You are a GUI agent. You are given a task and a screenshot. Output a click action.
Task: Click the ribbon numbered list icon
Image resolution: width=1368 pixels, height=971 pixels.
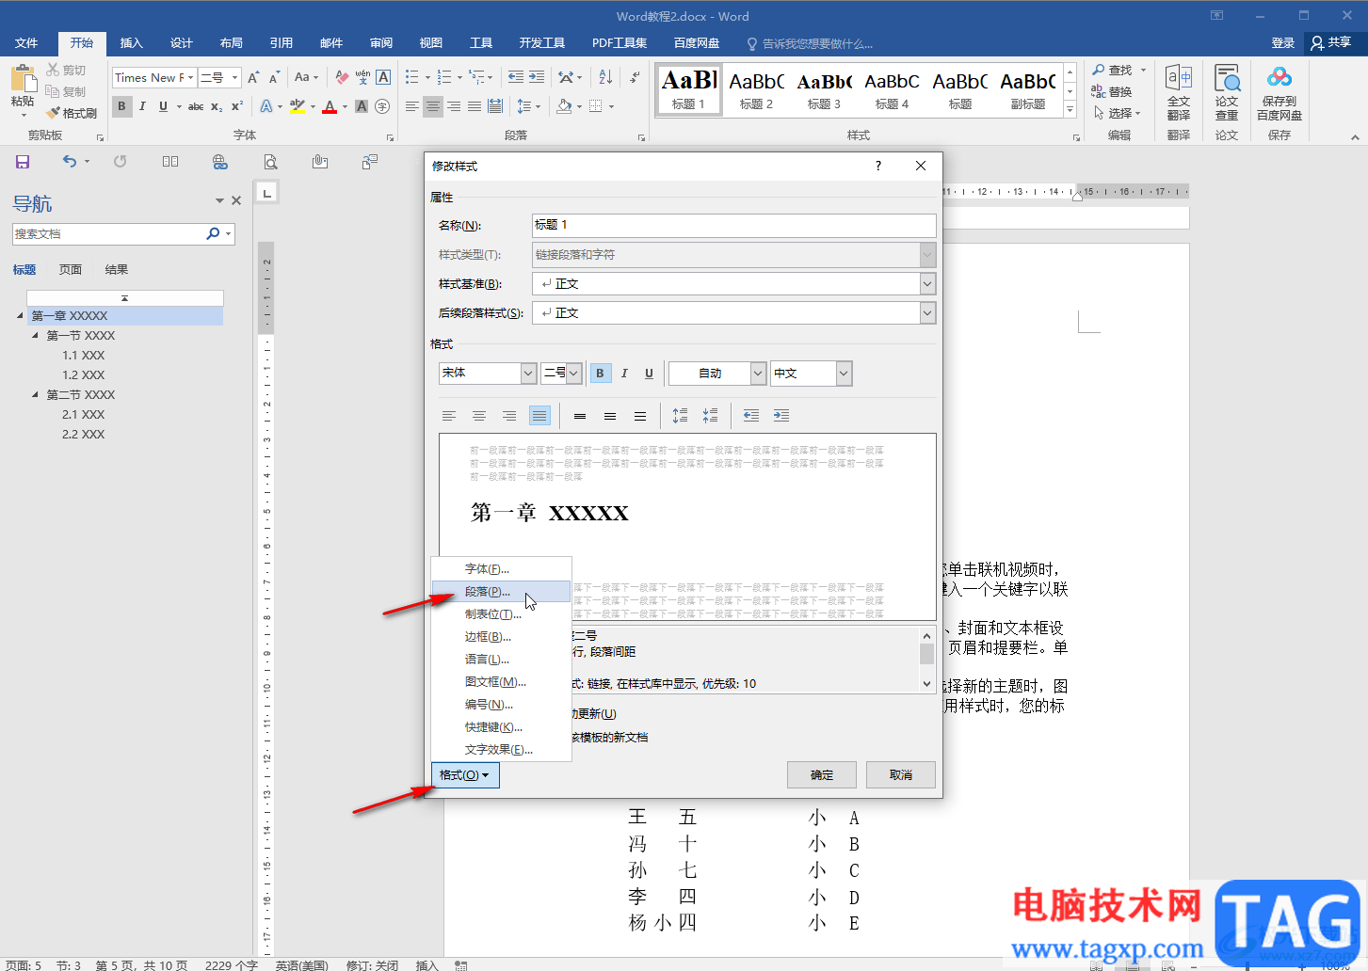tap(444, 77)
